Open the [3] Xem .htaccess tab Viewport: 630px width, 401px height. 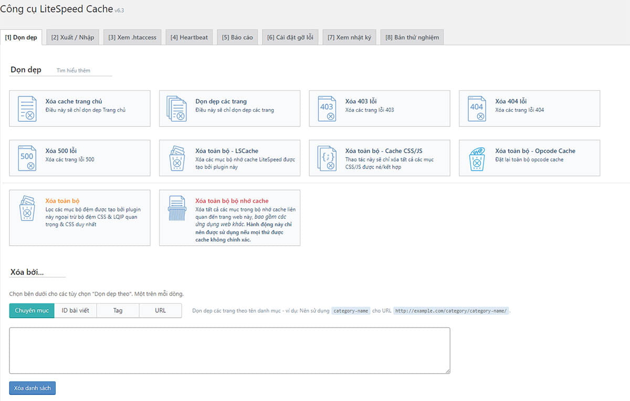pyautogui.click(x=132, y=37)
